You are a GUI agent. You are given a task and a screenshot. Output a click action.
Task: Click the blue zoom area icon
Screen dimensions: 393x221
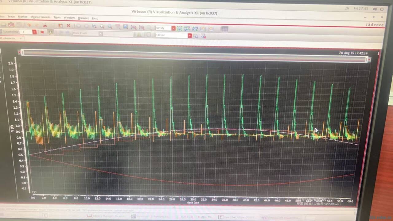tap(126, 27)
